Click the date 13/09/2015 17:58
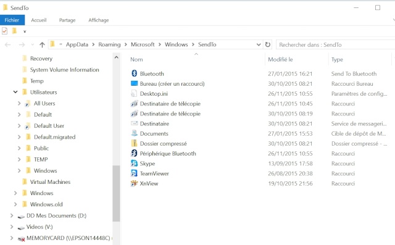Image resolution: width=395 pixels, height=245 pixels. (290, 164)
